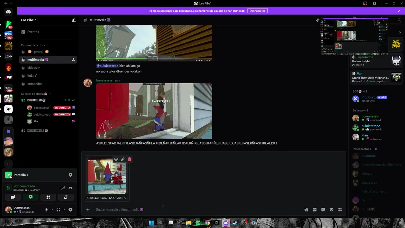Open user settings gear
405x228 pixels.
coord(70,210)
